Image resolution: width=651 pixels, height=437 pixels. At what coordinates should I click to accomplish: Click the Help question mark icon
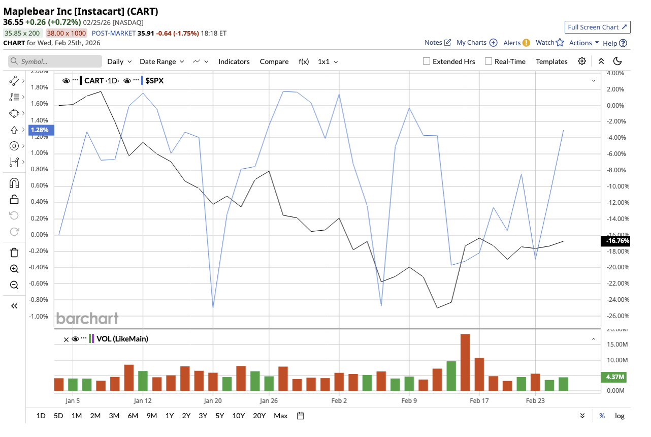(x=623, y=43)
